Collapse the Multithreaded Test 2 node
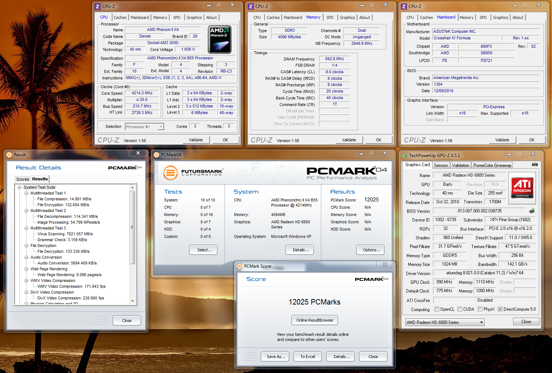Image resolution: width=552 pixels, height=373 pixels. coord(27,211)
